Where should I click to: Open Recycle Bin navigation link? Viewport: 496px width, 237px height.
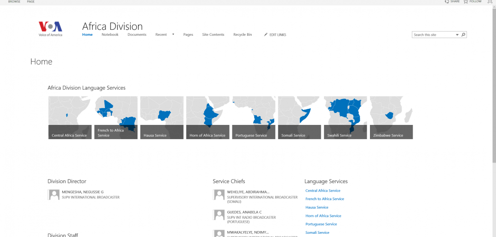coord(242,35)
